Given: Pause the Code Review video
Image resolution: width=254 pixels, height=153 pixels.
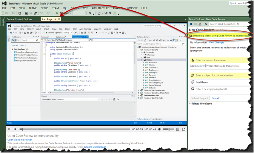Looking at the screenshot, I should (x=9, y=129).
